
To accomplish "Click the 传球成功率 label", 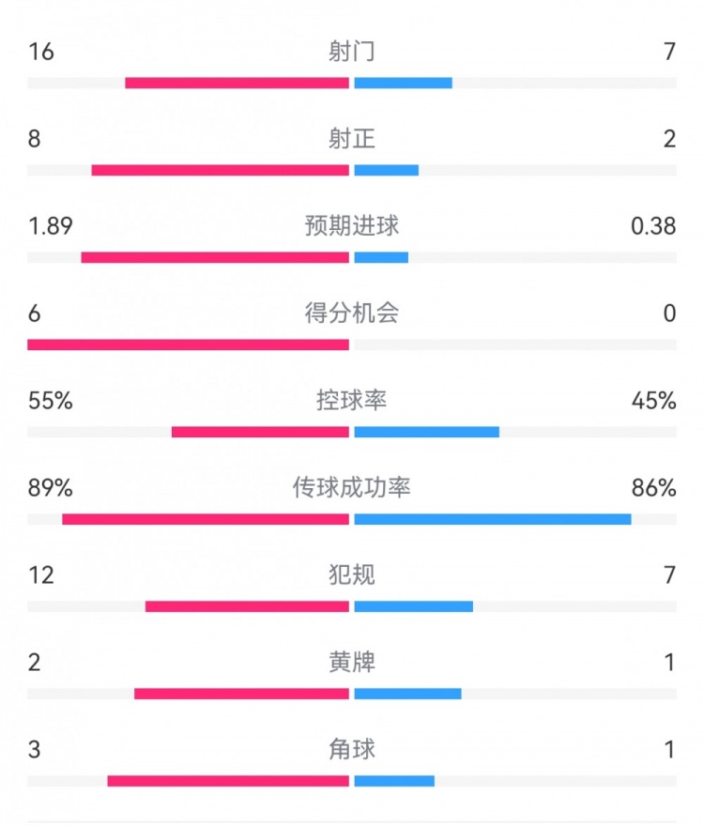I will click(352, 488).
